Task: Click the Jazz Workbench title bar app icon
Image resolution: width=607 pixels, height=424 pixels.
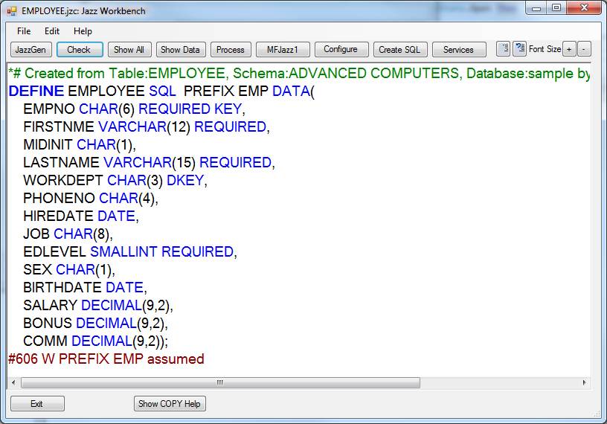Action: 12,11
